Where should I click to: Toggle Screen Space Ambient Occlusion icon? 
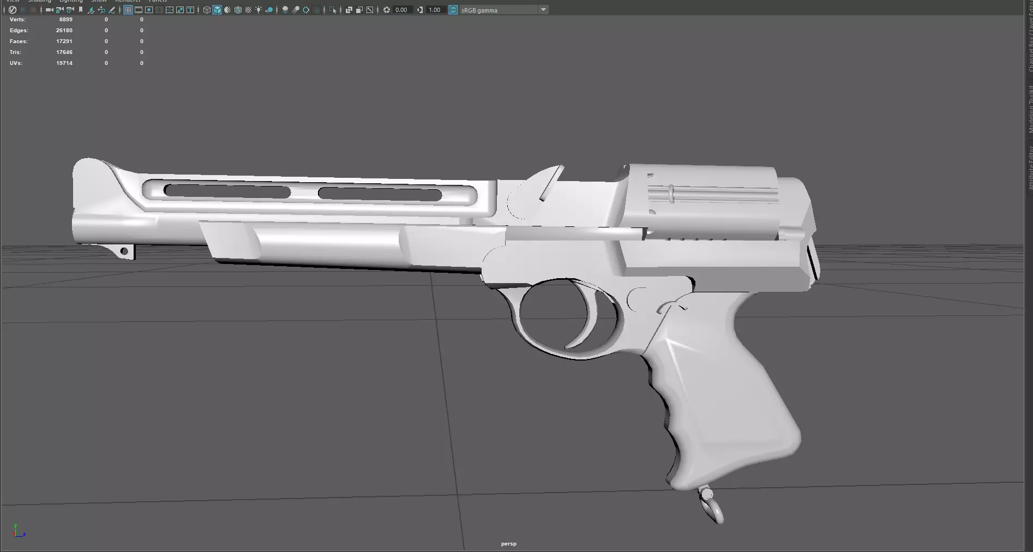point(285,10)
